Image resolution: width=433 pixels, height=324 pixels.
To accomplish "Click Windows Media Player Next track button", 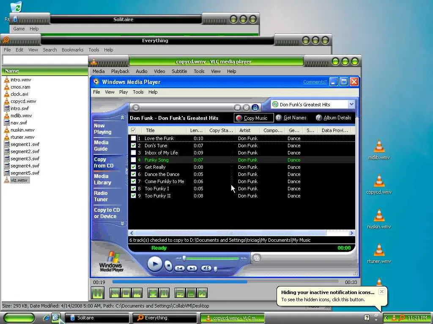I will (x=192, y=268).
